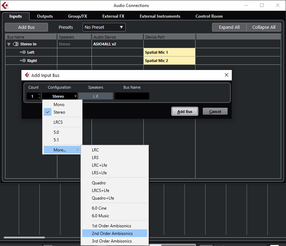This screenshot has height=246, width=286.
Task: Open the Configuration Stereo dropdown
Action: coord(59,96)
